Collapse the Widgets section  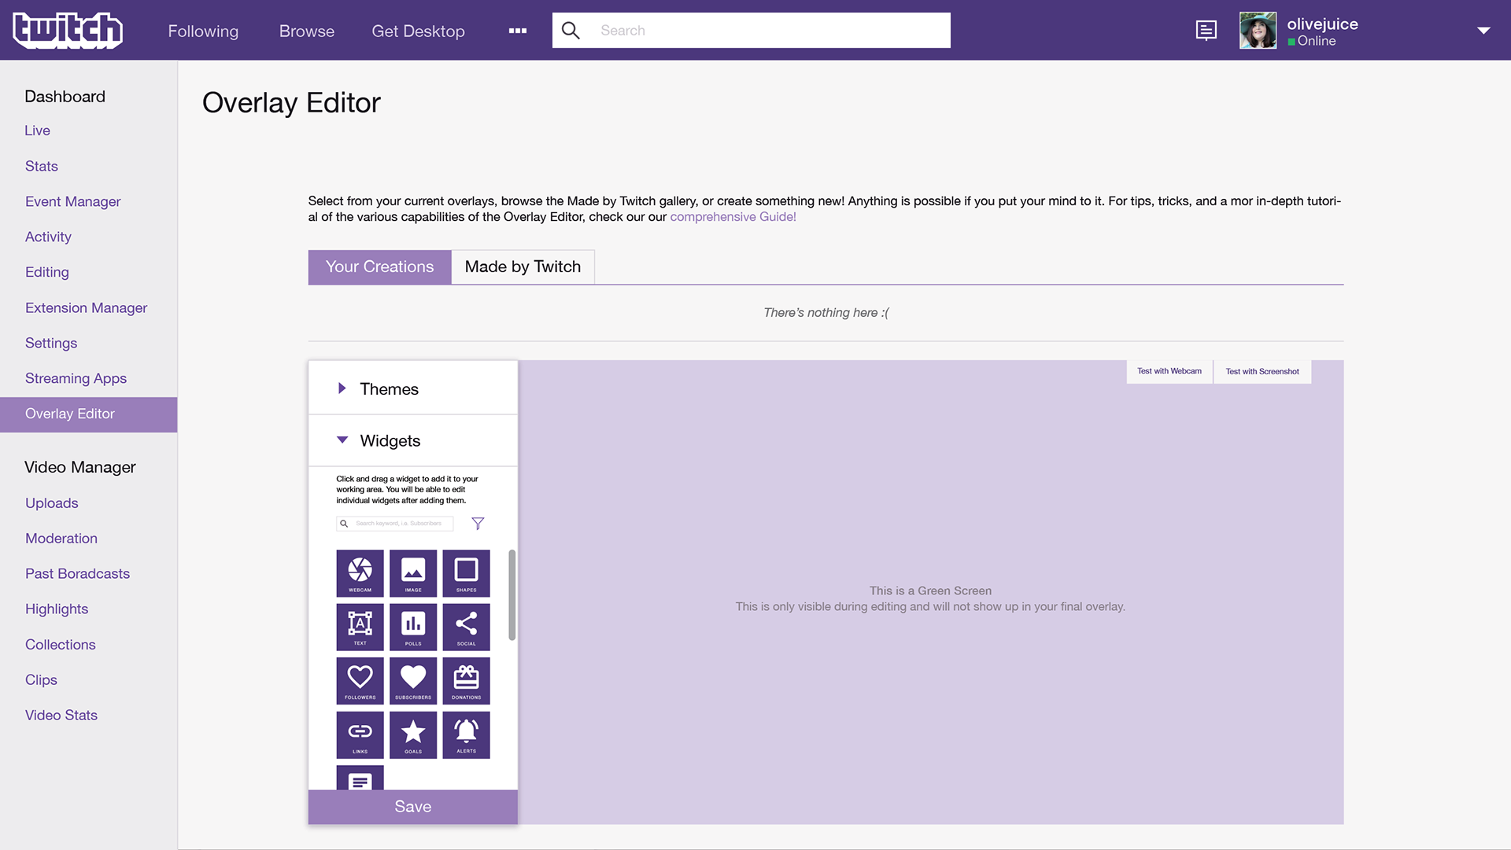click(x=412, y=440)
